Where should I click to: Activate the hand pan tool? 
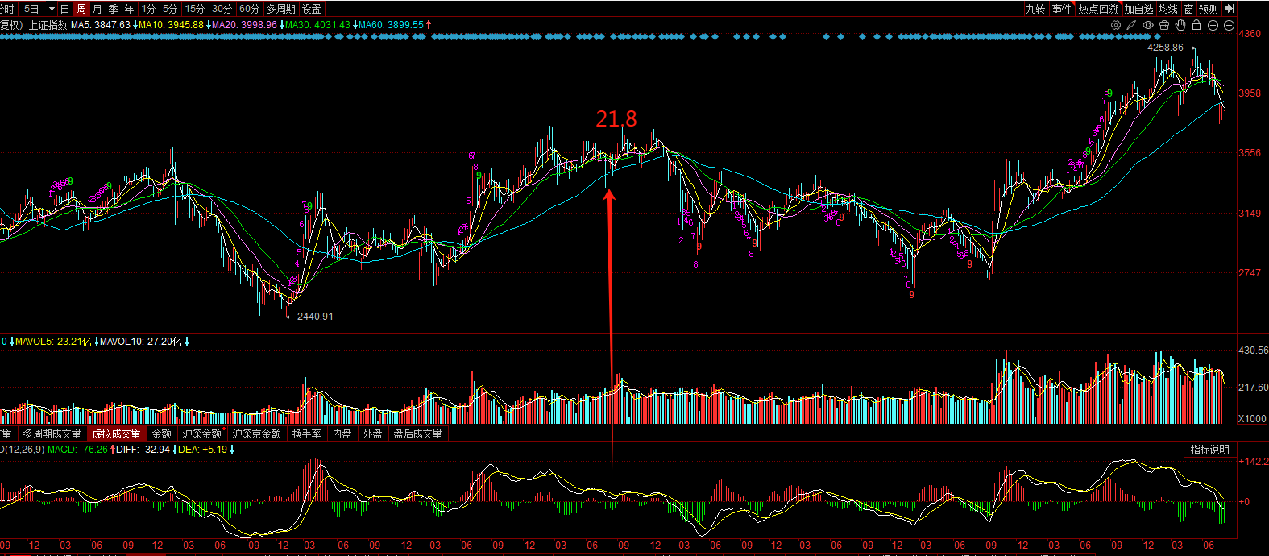(1180, 25)
